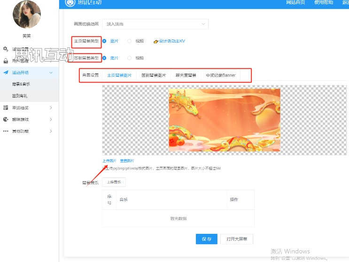Click the three-dots icon beside 其他功能

(6, 131)
